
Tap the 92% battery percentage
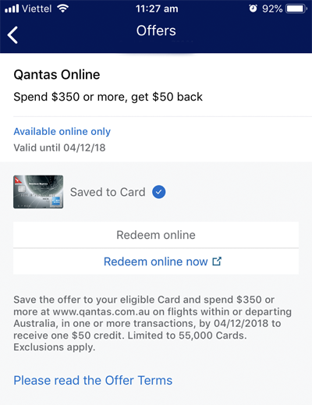272,9
